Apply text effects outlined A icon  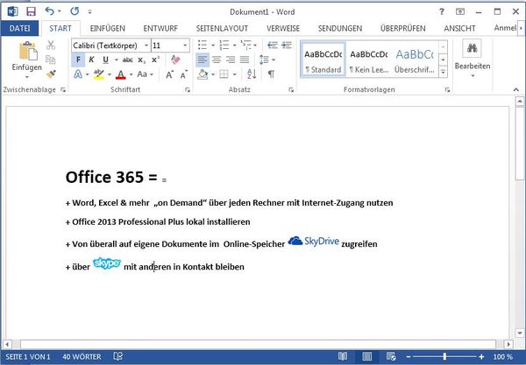(78, 74)
